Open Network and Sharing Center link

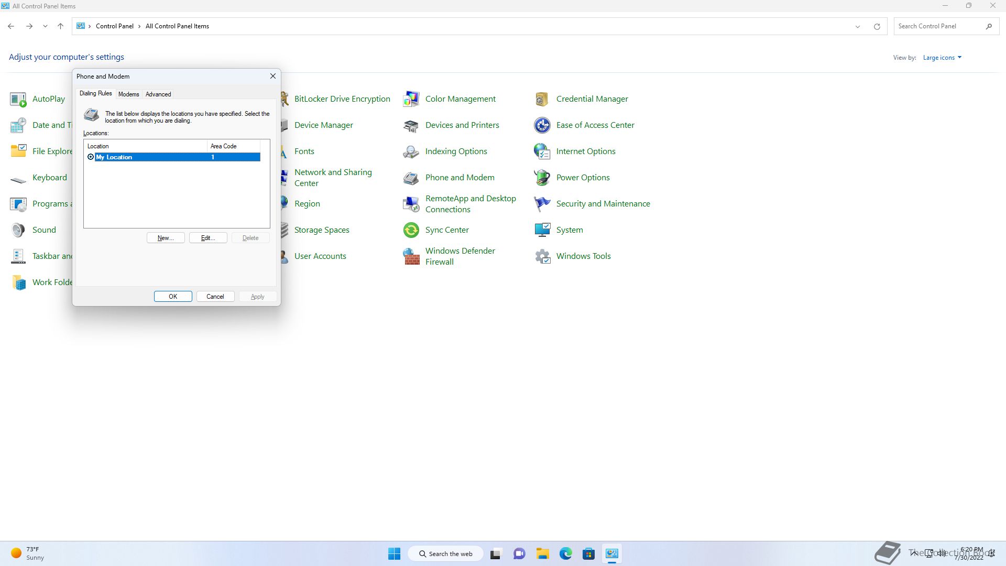click(x=333, y=178)
